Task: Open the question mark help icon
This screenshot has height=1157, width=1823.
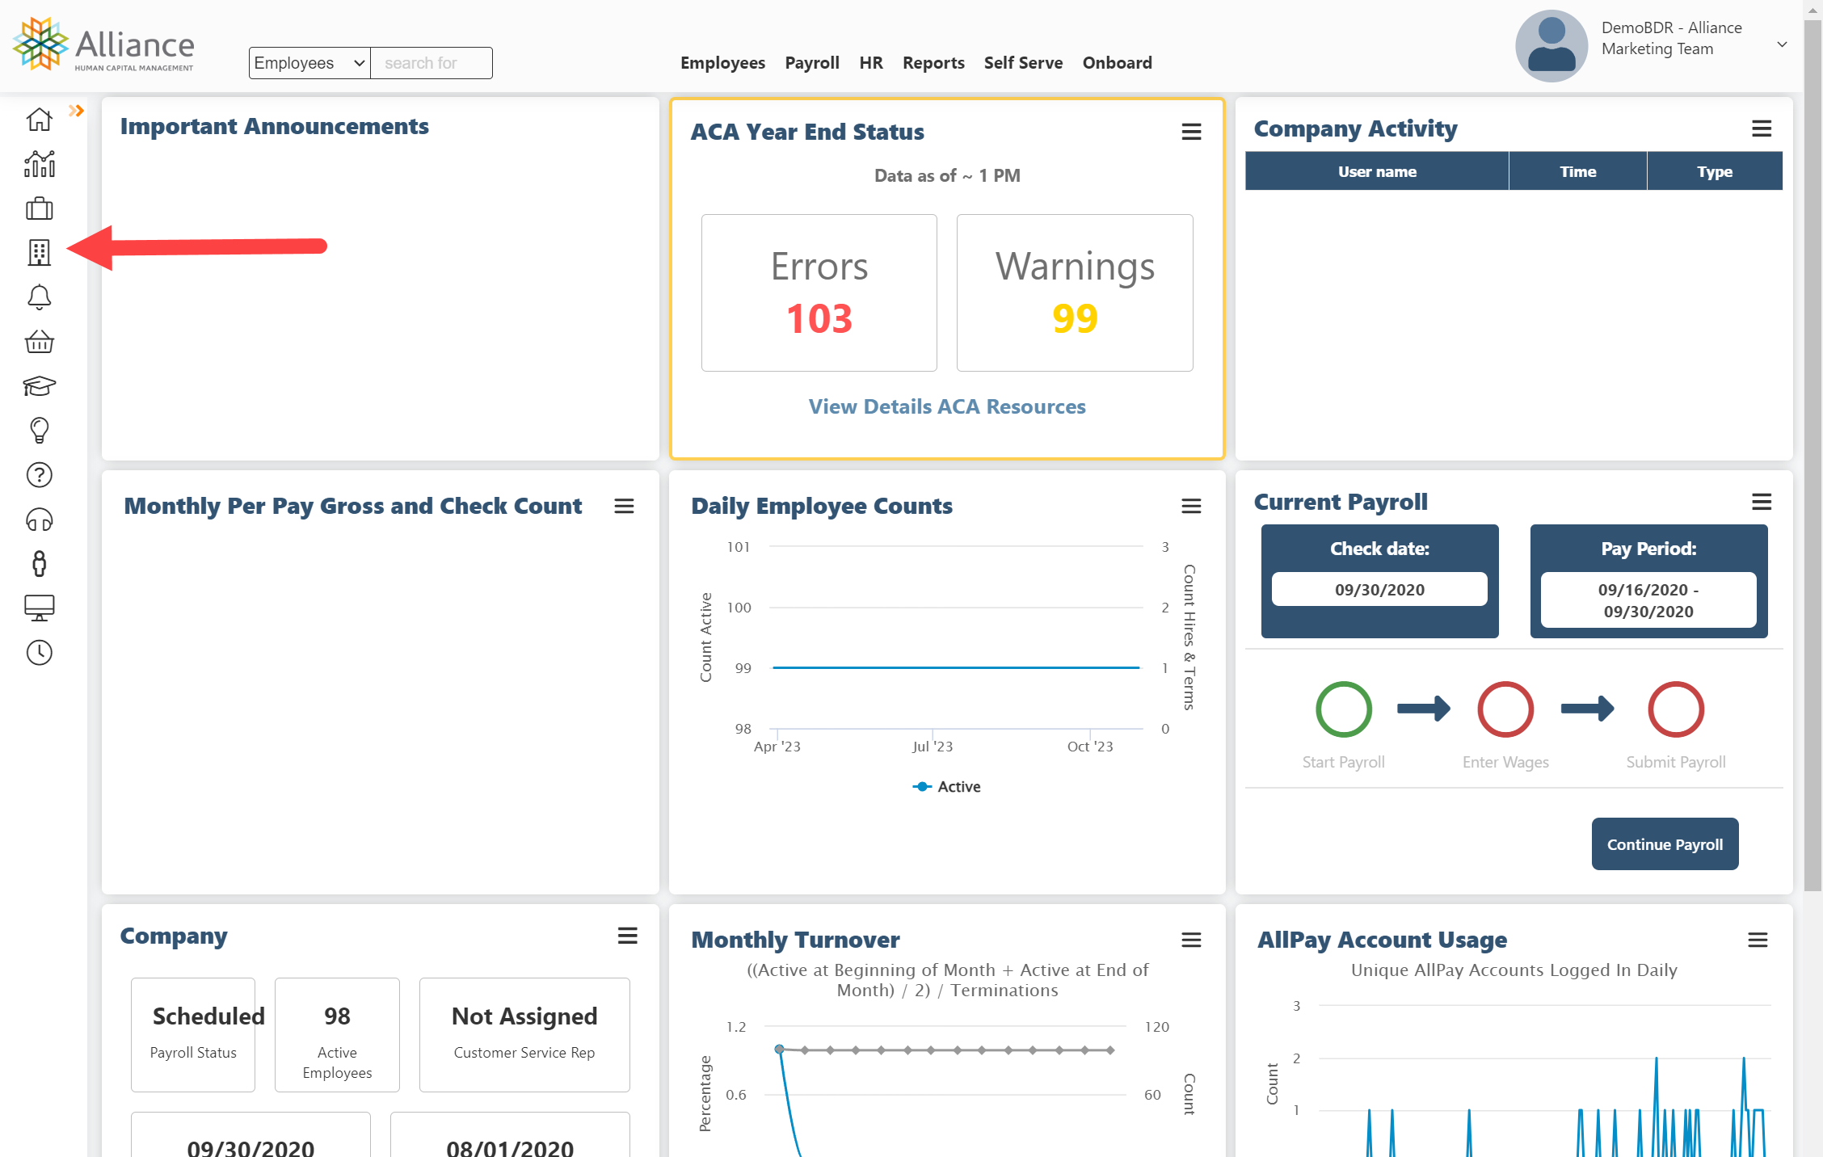Action: click(x=39, y=475)
